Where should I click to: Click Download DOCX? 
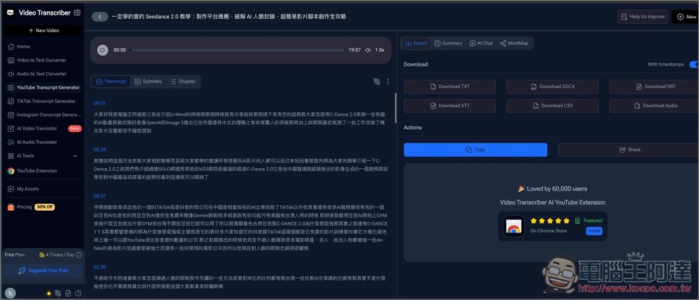(x=552, y=87)
